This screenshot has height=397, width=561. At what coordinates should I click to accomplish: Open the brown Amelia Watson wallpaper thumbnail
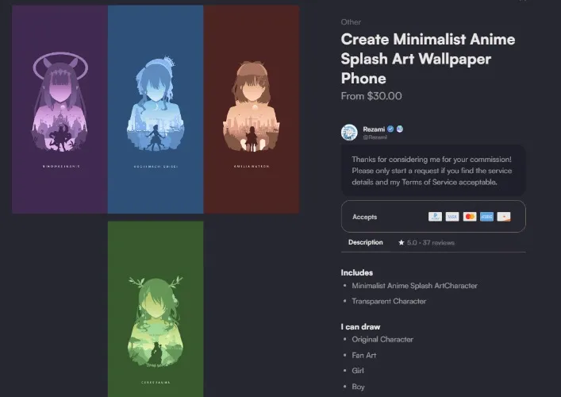click(x=252, y=110)
